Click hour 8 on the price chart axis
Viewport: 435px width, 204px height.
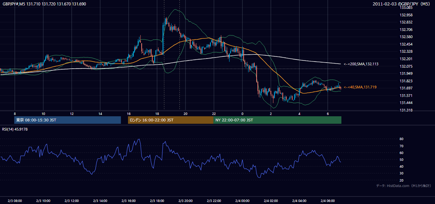tap(15, 114)
